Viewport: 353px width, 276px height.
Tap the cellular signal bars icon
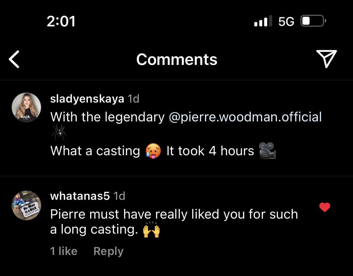tap(261, 22)
